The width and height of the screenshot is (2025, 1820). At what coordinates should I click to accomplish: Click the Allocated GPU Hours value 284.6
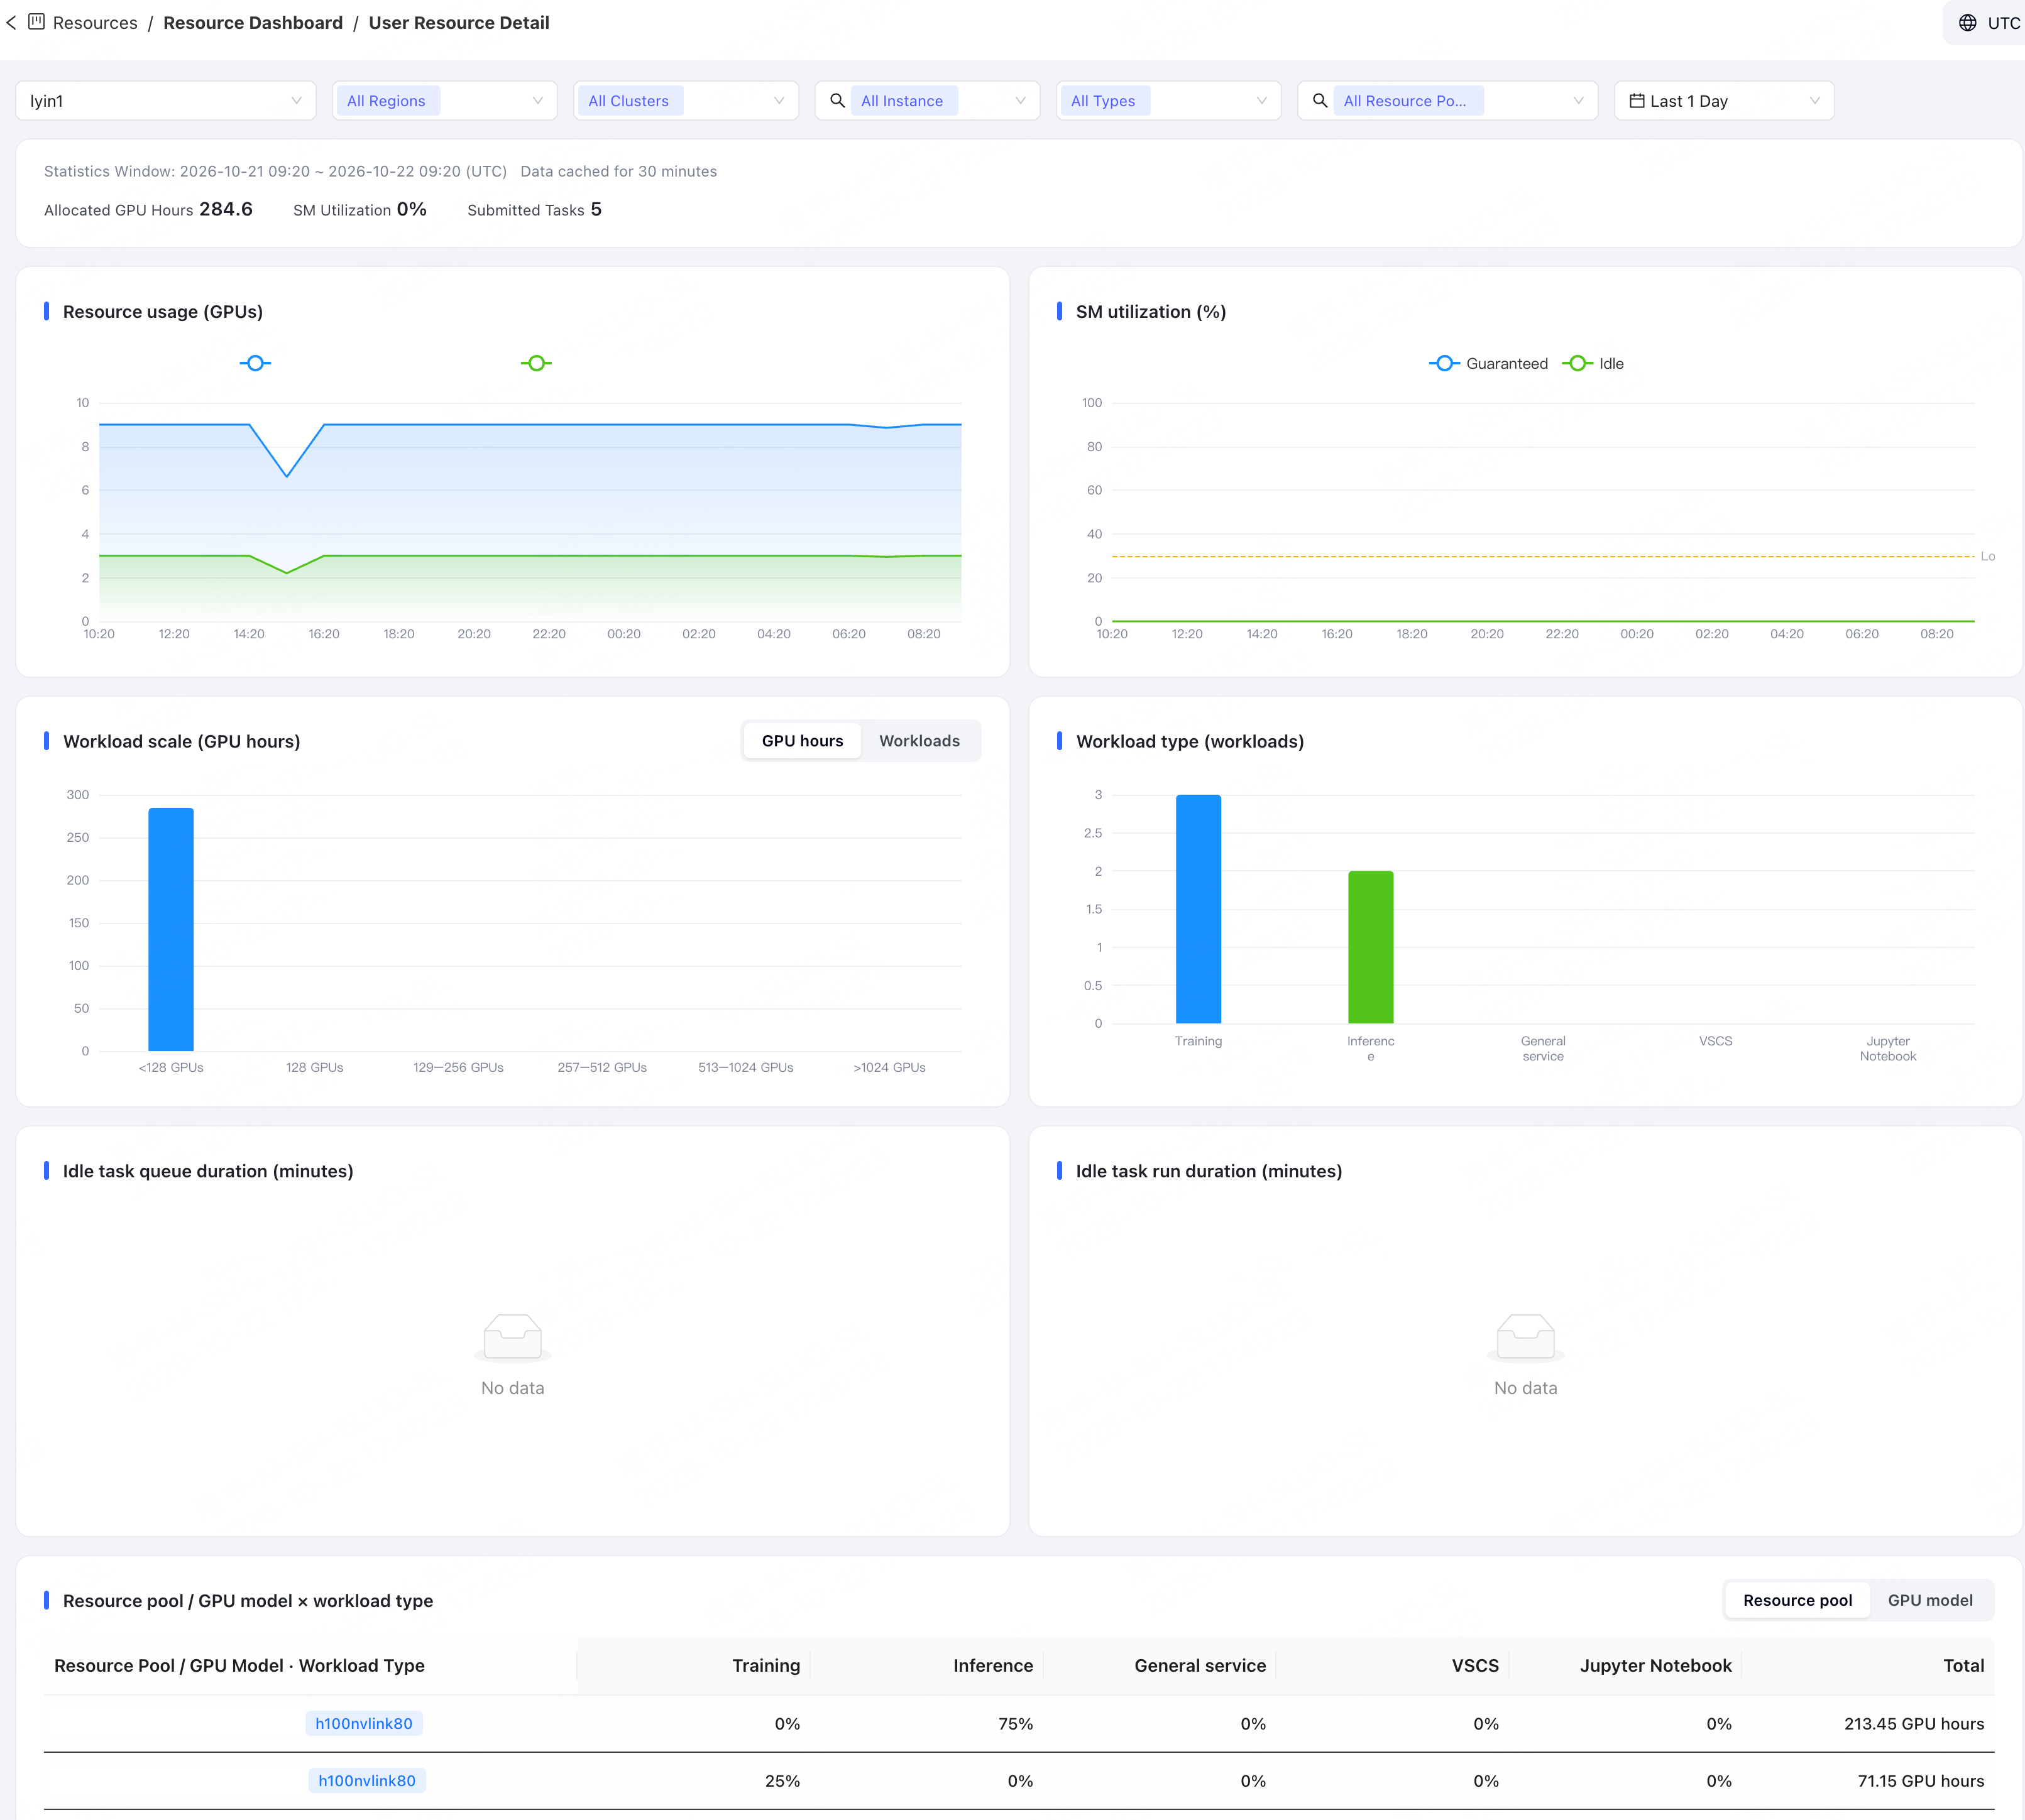point(226,209)
